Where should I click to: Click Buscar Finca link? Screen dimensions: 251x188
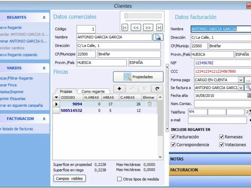[x=8, y=85]
